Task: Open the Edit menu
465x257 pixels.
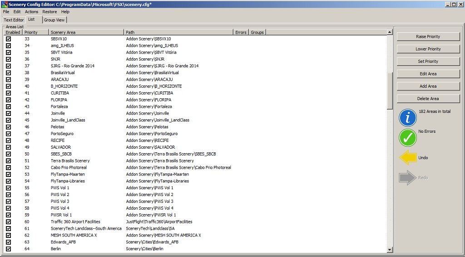Action: tap(17, 11)
